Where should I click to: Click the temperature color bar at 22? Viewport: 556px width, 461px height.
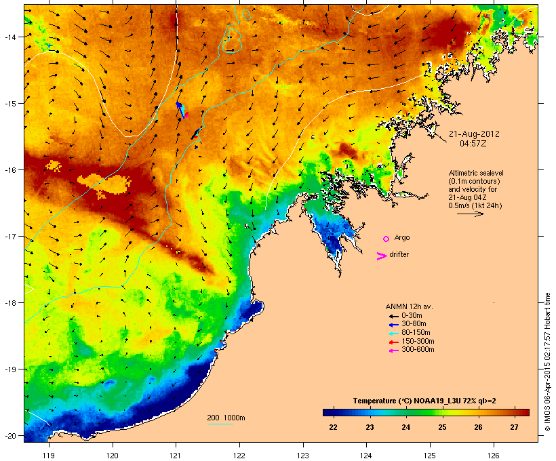tap(333, 412)
